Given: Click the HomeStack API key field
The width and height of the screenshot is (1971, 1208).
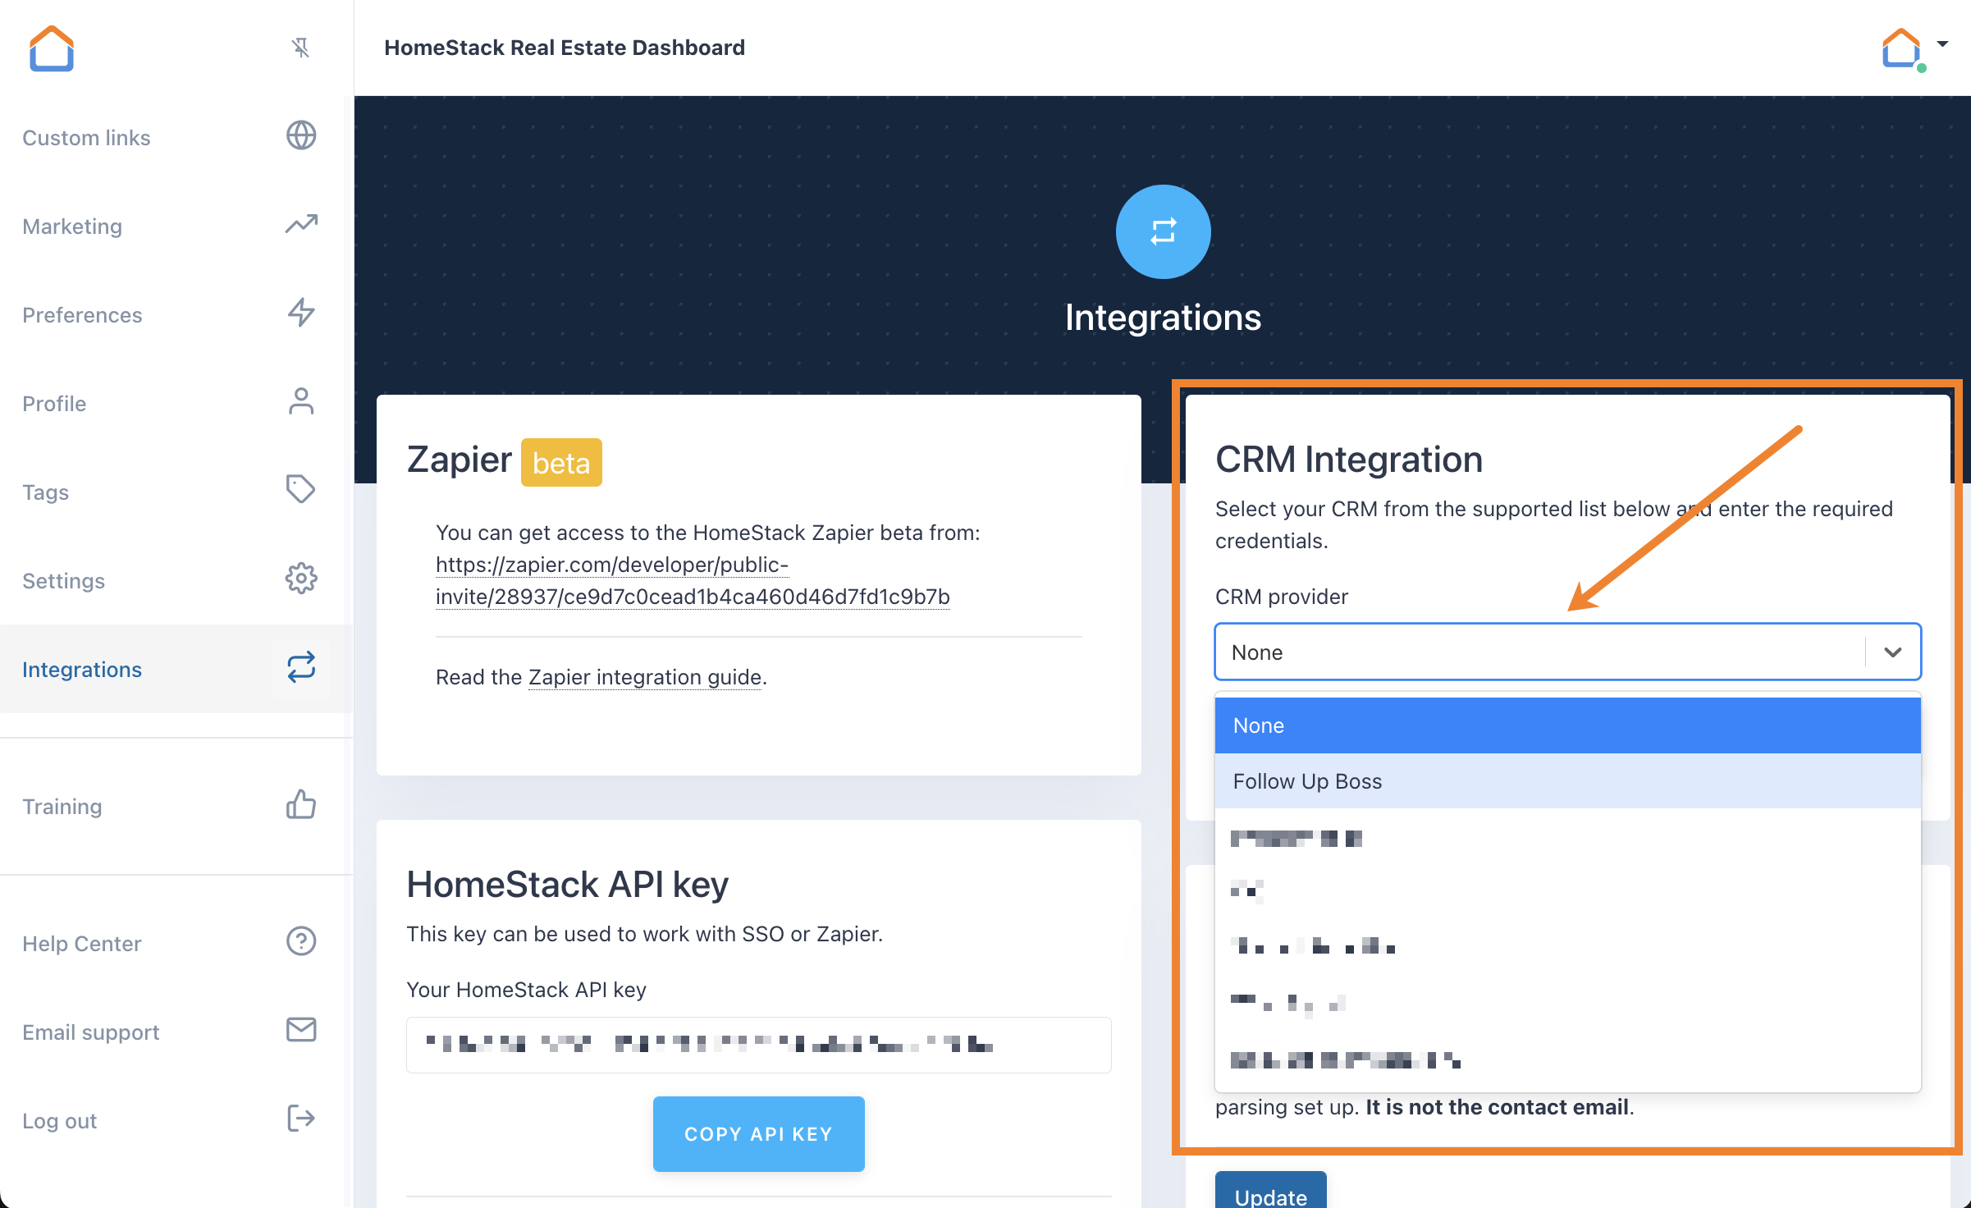Looking at the screenshot, I should point(758,1045).
